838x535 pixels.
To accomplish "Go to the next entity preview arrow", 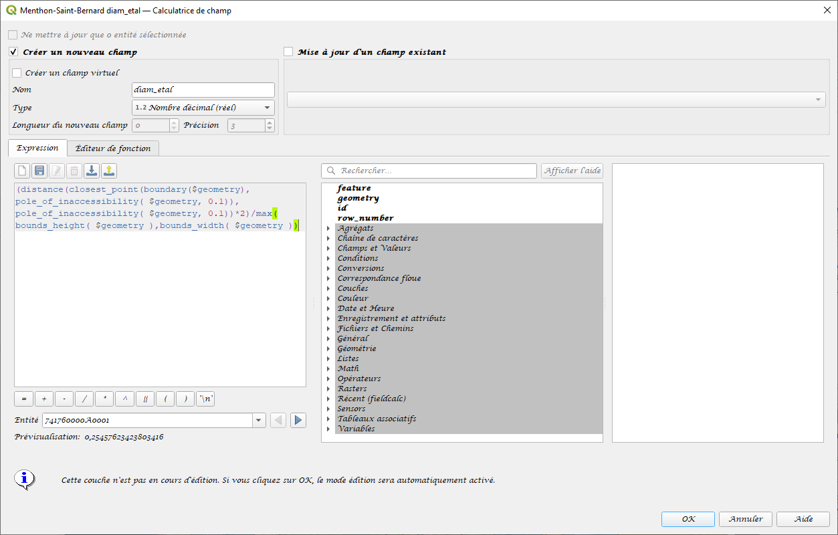I will [298, 420].
